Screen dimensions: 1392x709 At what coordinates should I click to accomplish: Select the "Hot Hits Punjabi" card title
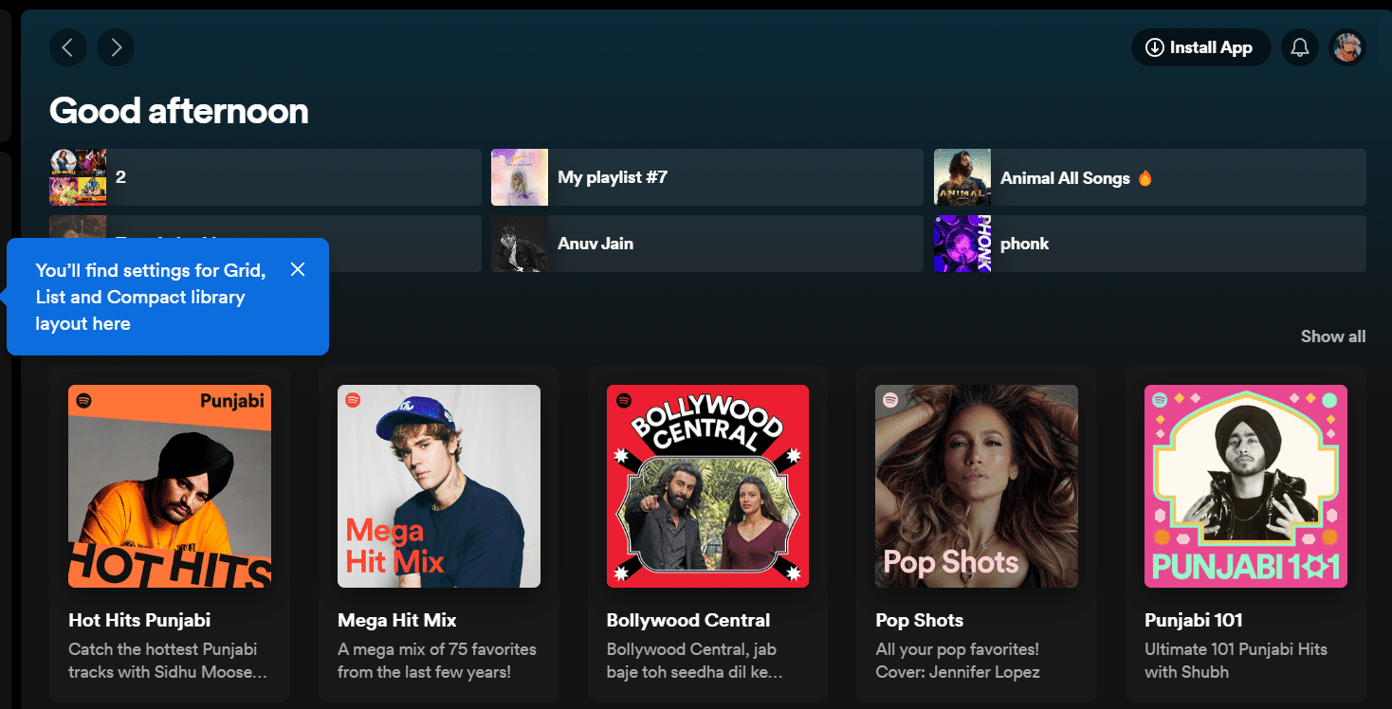pyautogui.click(x=139, y=621)
